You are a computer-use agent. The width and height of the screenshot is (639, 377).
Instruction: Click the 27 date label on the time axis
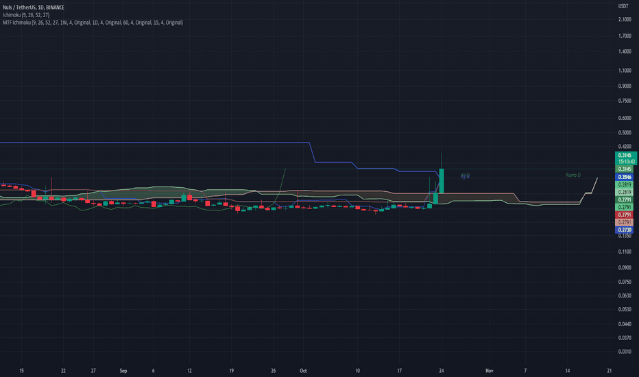93,371
